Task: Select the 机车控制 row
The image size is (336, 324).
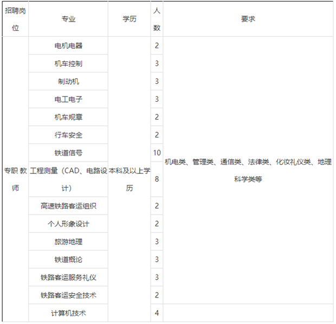Action: 68,64
